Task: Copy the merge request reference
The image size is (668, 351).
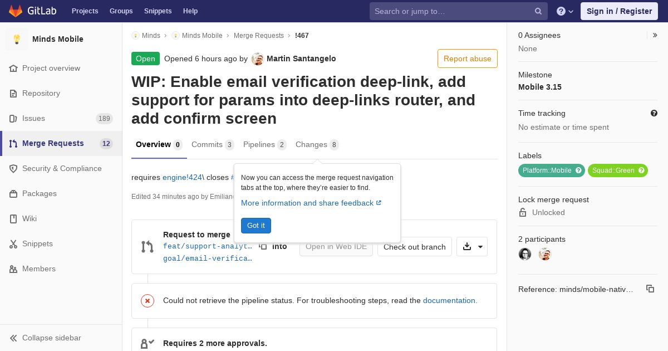Action: point(650,289)
